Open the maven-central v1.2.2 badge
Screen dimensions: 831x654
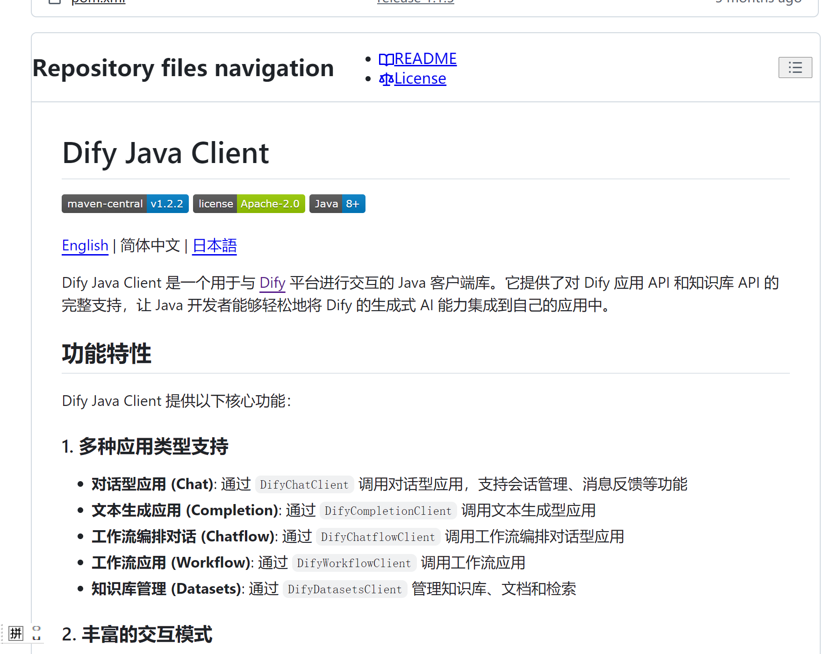click(x=125, y=204)
